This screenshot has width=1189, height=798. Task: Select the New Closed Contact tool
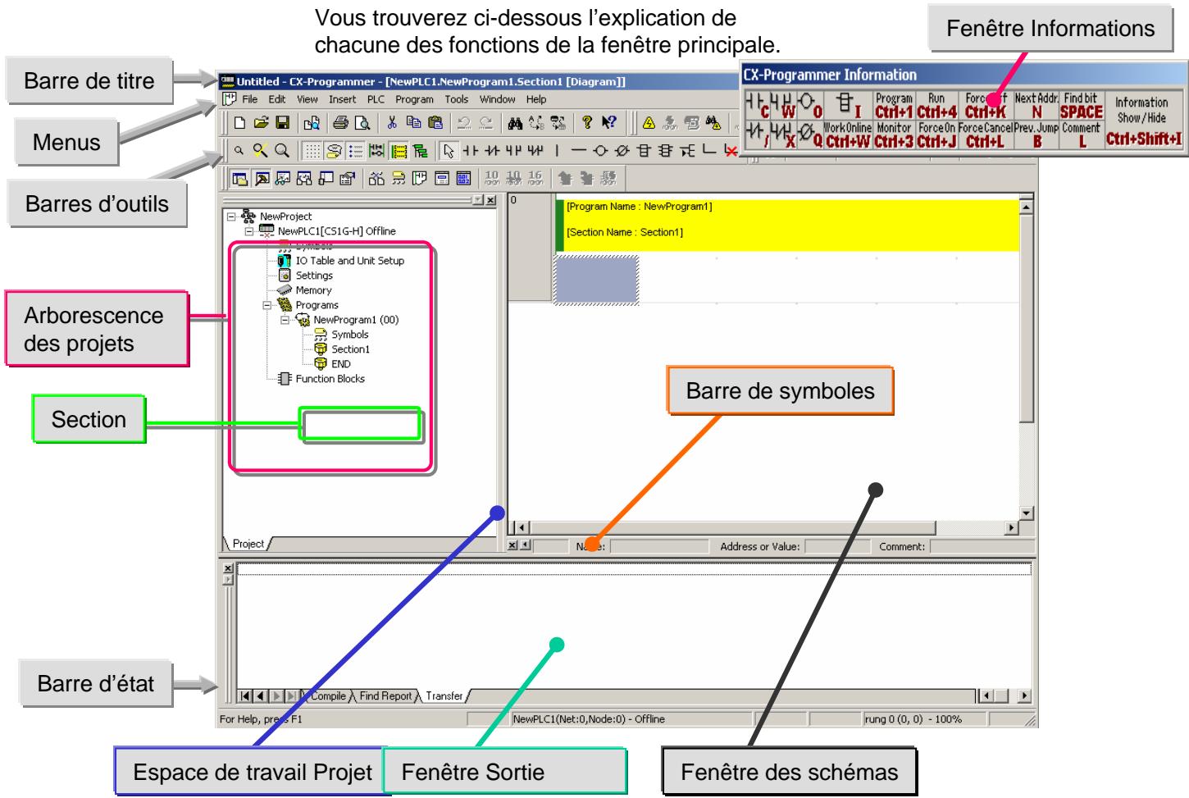(x=492, y=150)
